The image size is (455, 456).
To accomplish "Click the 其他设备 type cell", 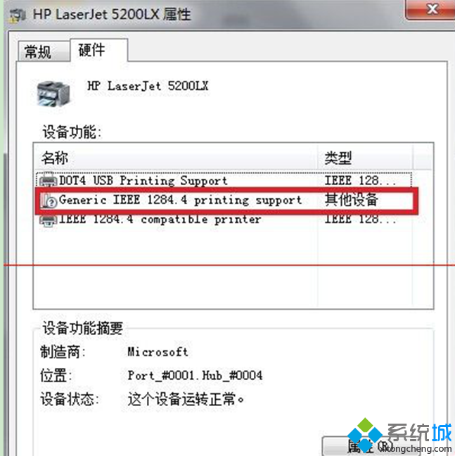I will click(351, 200).
